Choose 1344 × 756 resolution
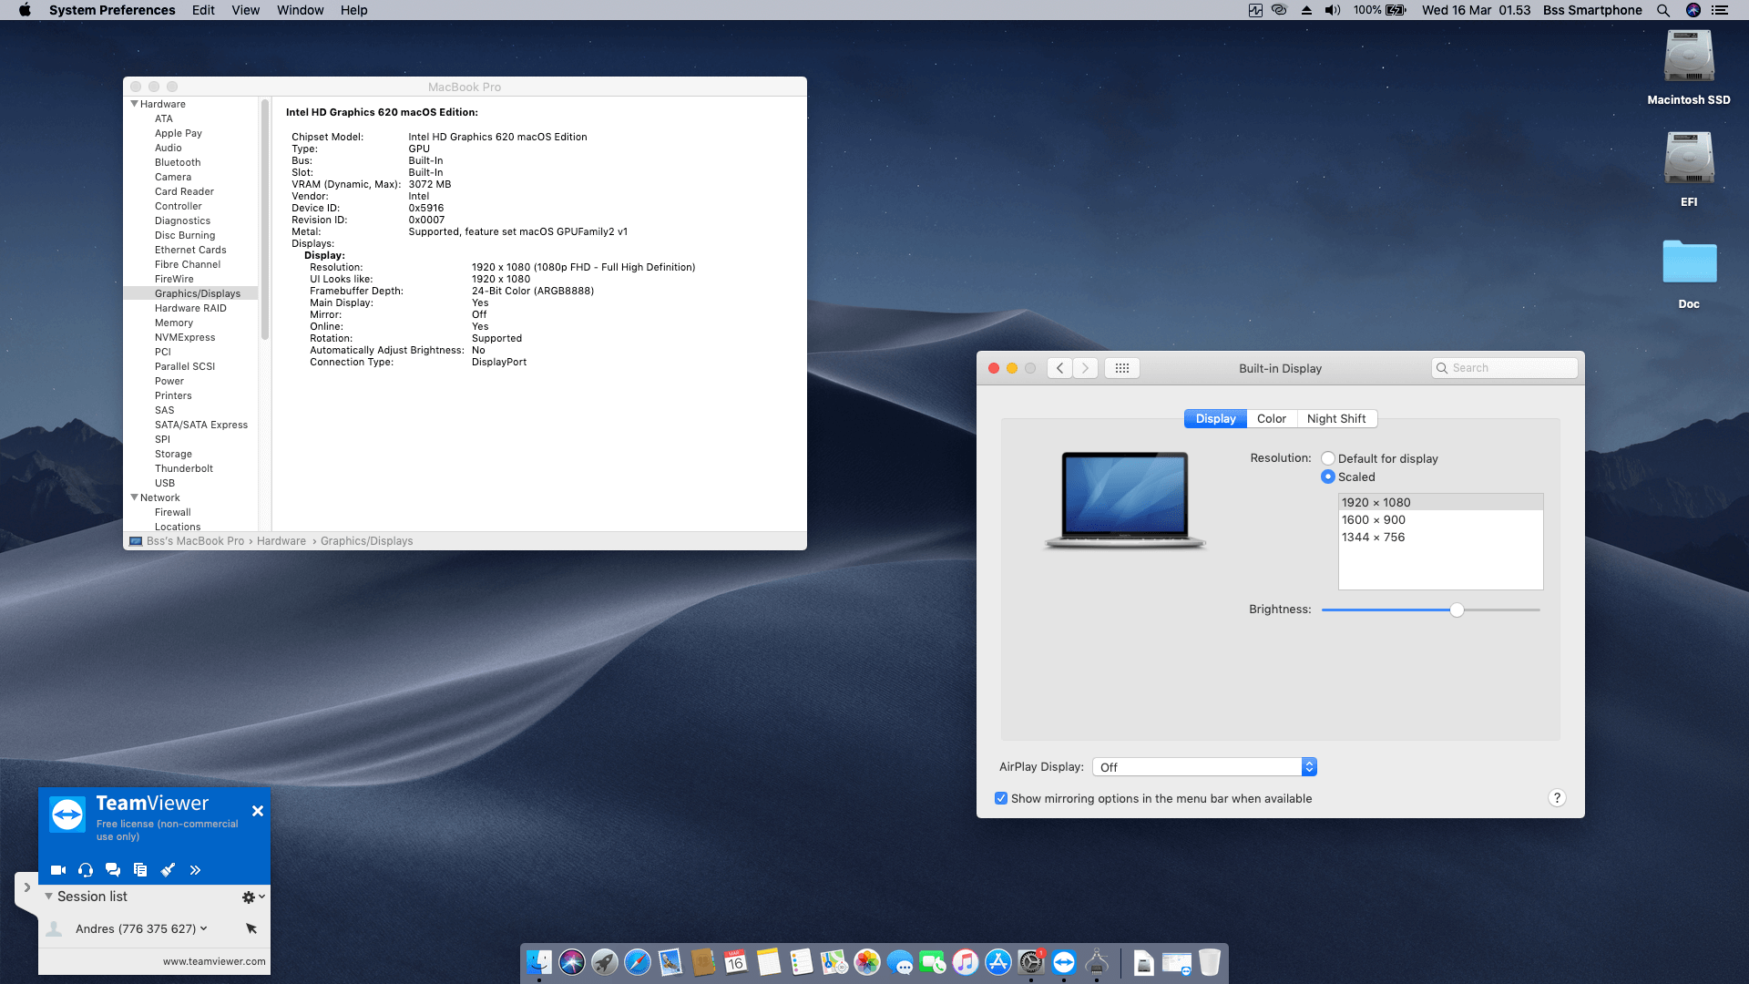 pos(1440,537)
